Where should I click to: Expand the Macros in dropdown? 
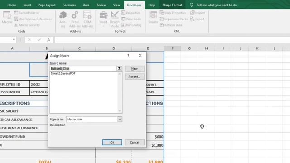pos(120,119)
